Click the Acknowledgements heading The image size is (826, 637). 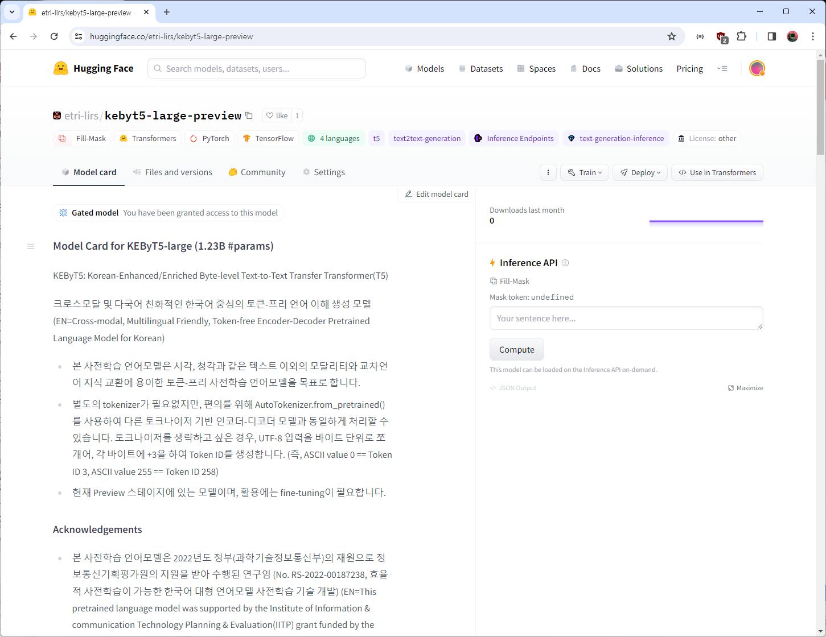[x=97, y=530]
